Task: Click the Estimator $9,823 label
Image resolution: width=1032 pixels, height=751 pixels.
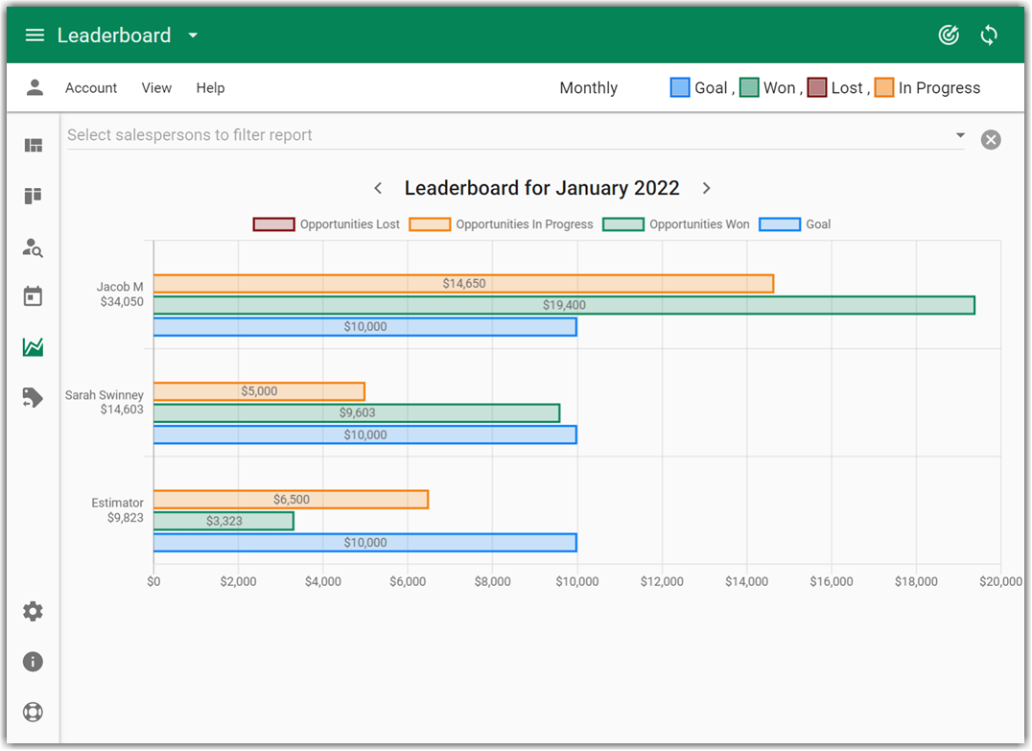Action: point(117,510)
